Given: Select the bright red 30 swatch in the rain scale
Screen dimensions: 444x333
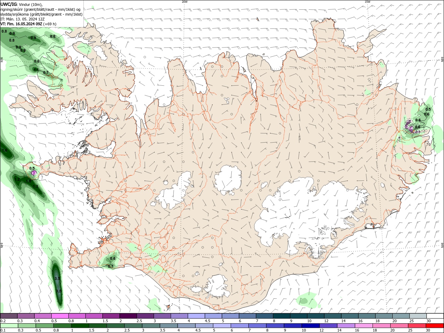Looking at the screenshot, I should pos(435,326).
